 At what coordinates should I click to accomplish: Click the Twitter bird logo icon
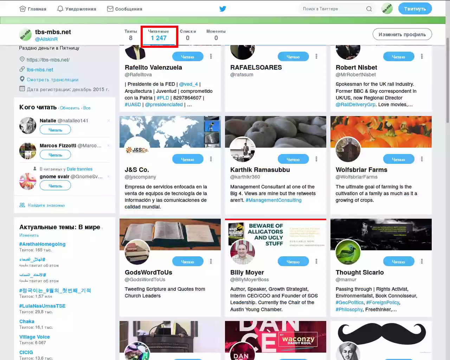click(x=223, y=9)
